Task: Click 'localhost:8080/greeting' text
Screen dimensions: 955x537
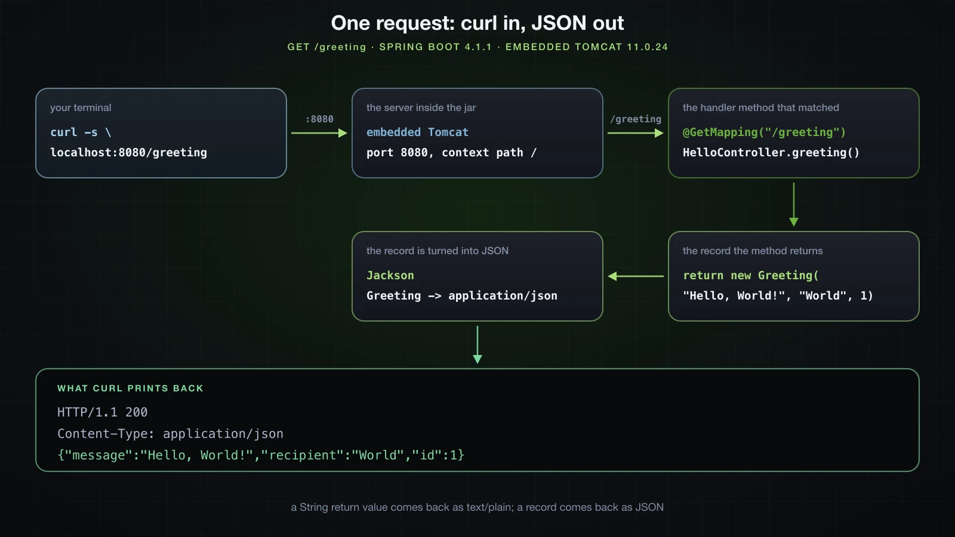Action: tap(128, 153)
